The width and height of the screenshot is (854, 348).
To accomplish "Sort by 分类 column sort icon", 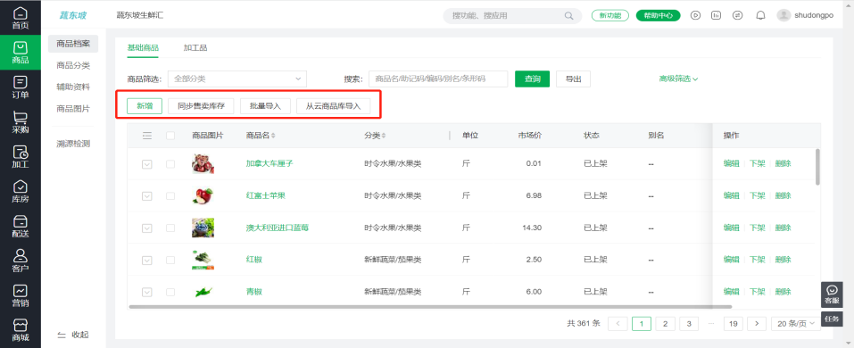I will 384,136.
